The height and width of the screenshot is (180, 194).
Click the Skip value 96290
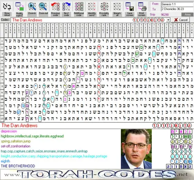(x=164, y=15)
